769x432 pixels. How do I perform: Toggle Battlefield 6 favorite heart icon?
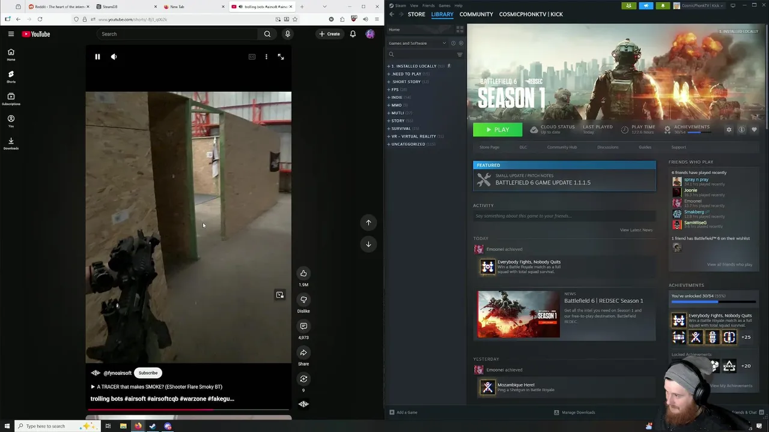(x=754, y=130)
